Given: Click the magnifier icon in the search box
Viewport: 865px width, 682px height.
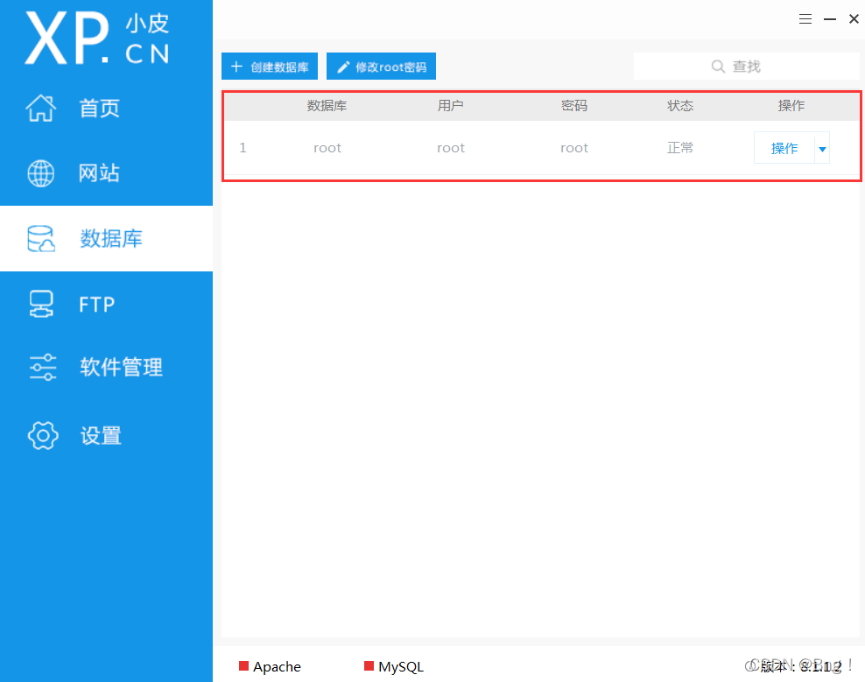Looking at the screenshot, I should pyautogui.click(x=718, y=67).
